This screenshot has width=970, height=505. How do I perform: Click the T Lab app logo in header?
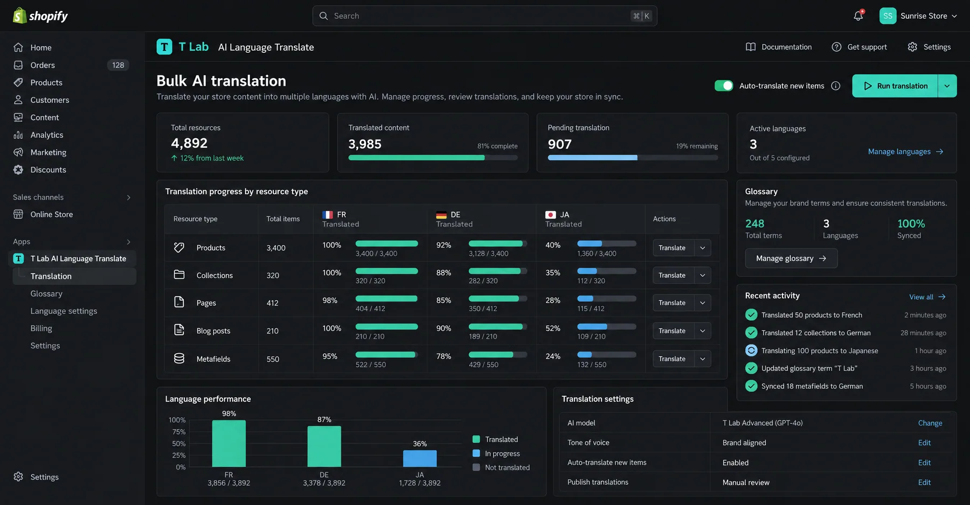click(164, 47)
